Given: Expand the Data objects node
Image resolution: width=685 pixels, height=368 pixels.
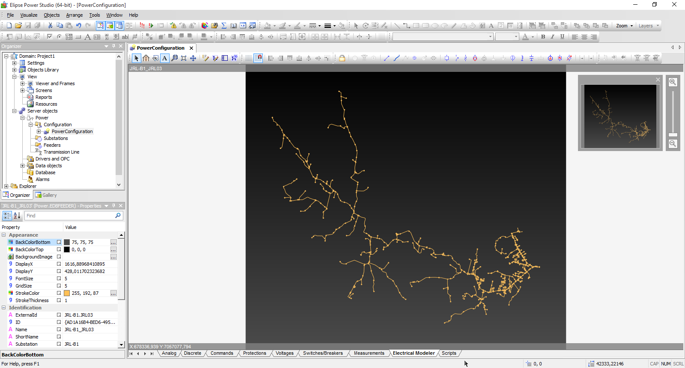Looking at the screenshot, I should pos(22,166).
